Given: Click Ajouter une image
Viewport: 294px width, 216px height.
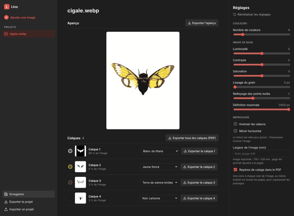Looking at the screenshot, I should pyautogui.click(x=20, y=17).
